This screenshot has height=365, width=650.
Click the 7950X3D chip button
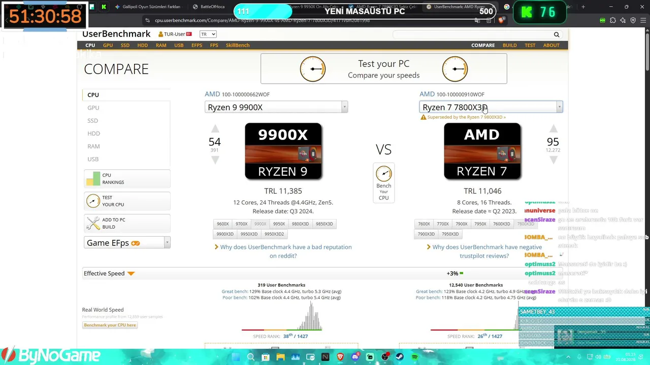tap(450, 234)
